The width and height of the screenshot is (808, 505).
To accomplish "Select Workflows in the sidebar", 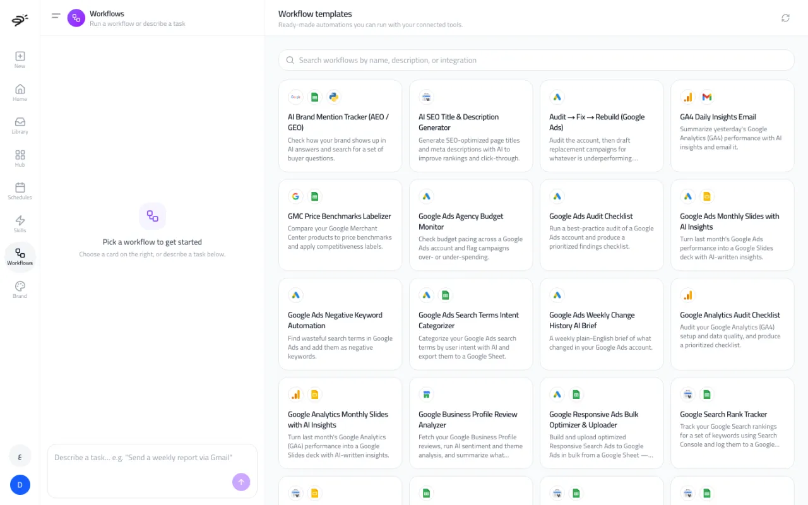I will pyautogui.click(x=20, y=257).
